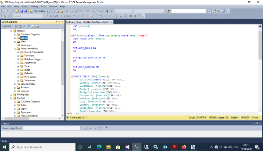The width and height of the screenshot is (263, 151).
Task: Click the green Start debugging arrow
Action: [112, 11]
